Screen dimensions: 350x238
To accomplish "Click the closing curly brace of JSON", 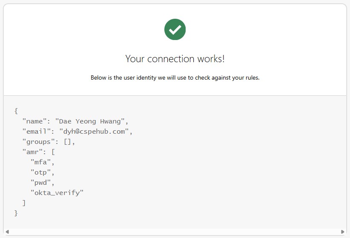I will point(16,213).
